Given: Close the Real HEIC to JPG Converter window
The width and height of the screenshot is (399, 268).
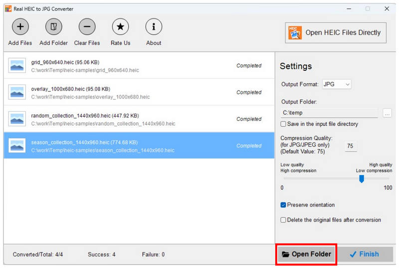Looking at the screenshot, I should click(387, 8).
